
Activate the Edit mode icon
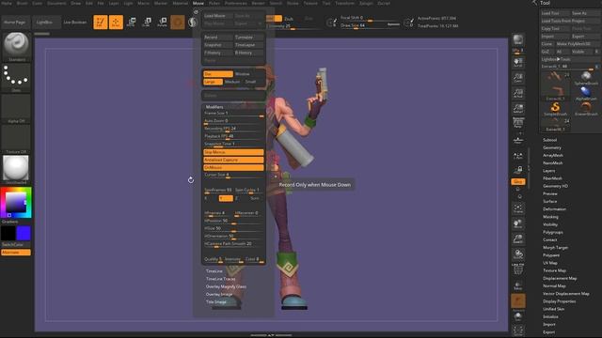point(101,23)
